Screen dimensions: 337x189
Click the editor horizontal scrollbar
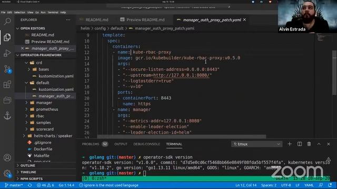point(182,136)
